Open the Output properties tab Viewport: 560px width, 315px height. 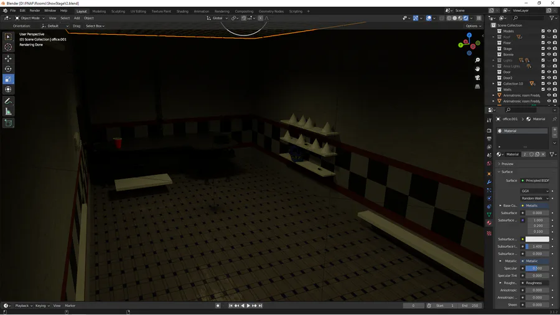489,139
